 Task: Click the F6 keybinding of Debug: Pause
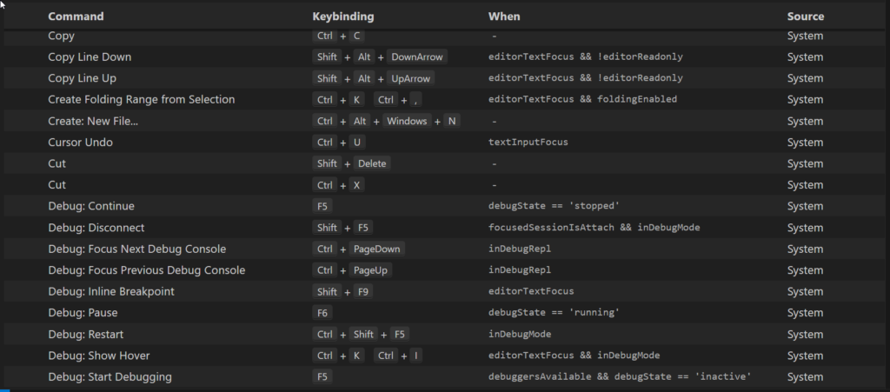point(322,313)
